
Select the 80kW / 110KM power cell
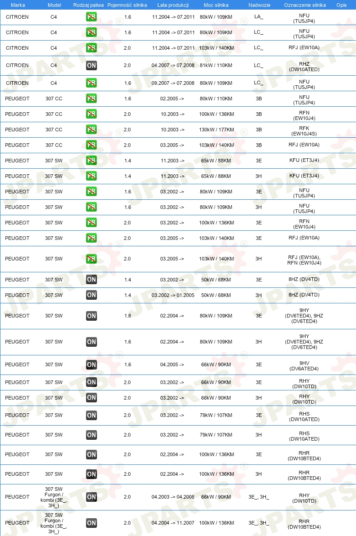click(x=216, y=99)
